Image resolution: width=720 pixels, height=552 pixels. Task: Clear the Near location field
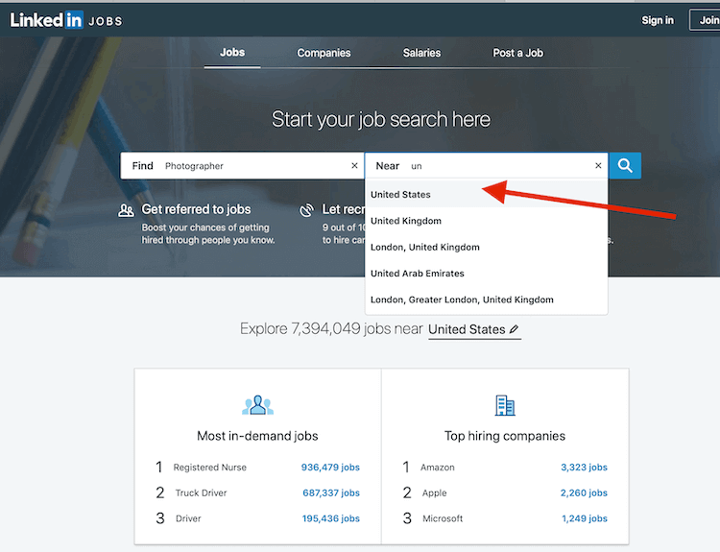coord(598,166)
